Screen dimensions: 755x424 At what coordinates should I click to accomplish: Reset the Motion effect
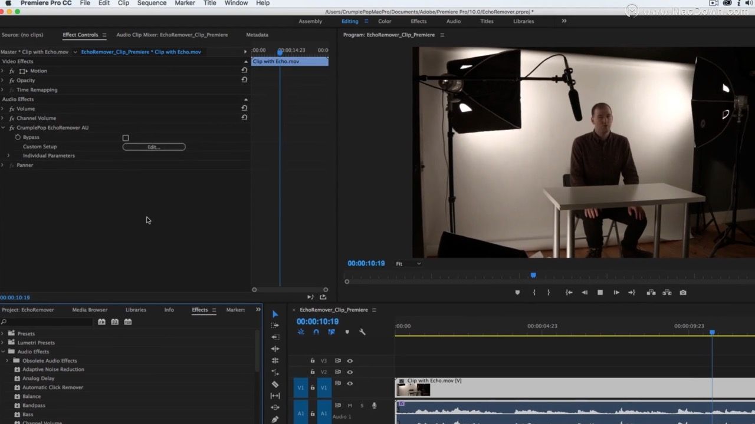tap(244, 70)
